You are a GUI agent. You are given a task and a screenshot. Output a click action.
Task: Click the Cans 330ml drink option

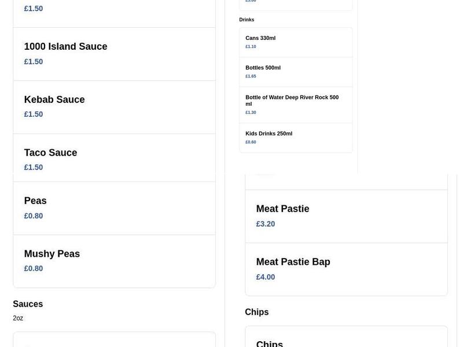point(260,38)
